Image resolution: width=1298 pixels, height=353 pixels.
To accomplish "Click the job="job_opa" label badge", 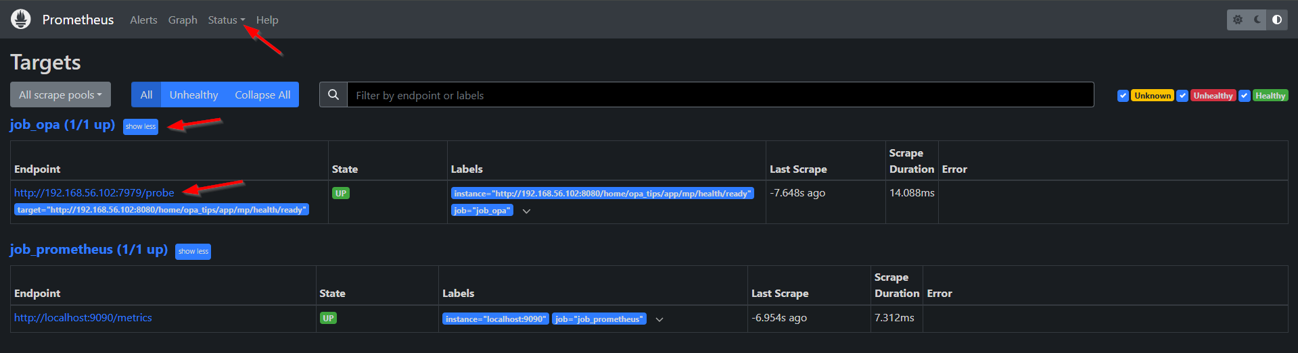I will click(x=482, y=211).
